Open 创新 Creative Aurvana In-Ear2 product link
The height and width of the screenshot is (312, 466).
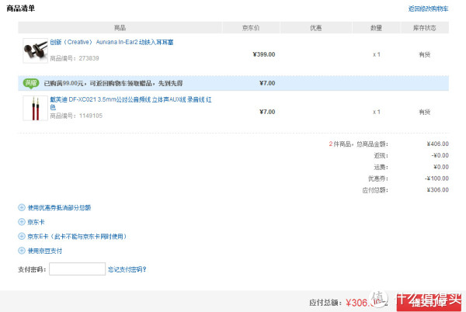(x=111, y=42)
